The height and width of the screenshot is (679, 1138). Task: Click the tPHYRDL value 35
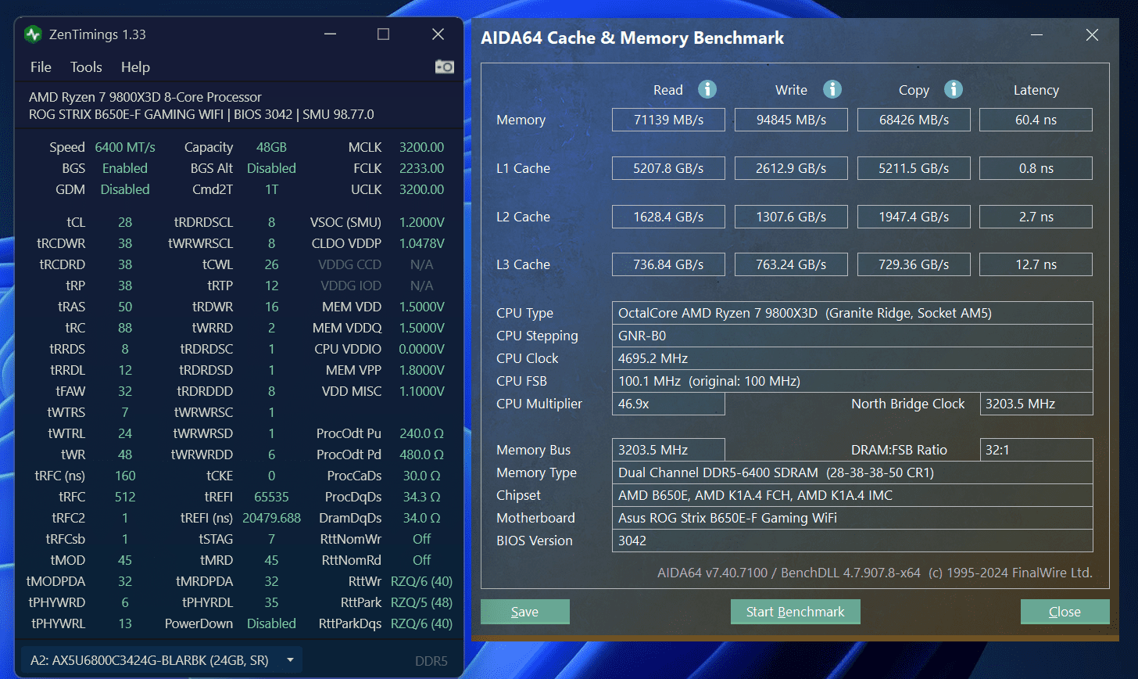(271, 602)
